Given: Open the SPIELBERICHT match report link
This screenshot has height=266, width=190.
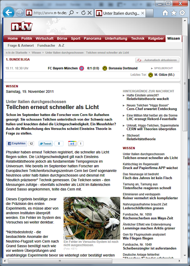Looking at the screenshot, I should [162, 68].
